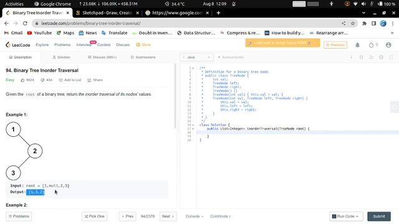This screenshot has height=224, width=399.
Task: Add problem to list with heart icon
Action: point(60,80)
